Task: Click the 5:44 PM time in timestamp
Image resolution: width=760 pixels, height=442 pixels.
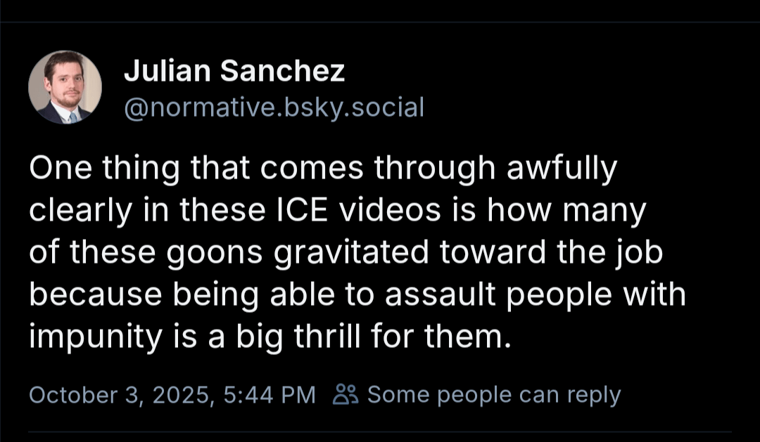Action: [x=269, y=395]
